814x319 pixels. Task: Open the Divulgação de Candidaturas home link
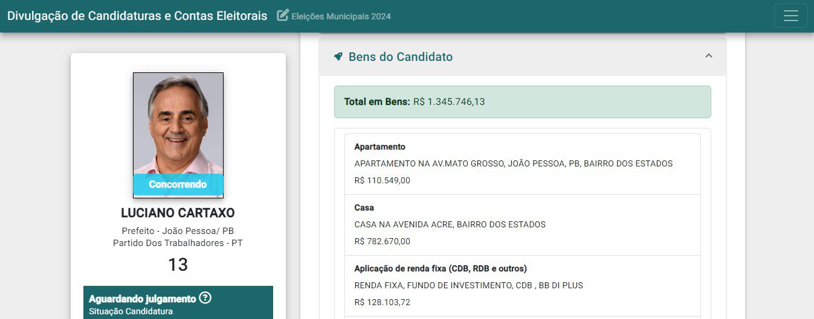tap(137, 16)
